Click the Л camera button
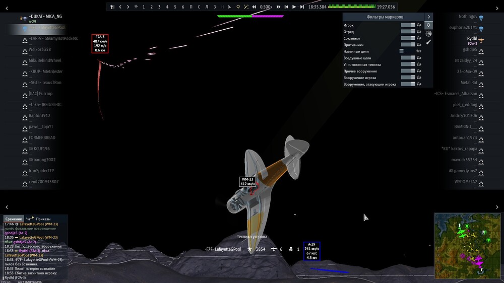This screenshot has width=504, height=283. (207, 7)
